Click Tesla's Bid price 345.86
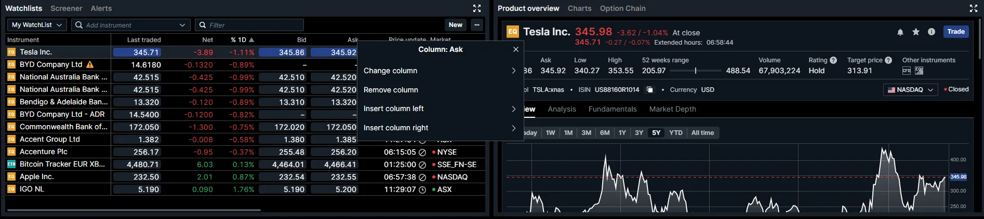Viewport: 984px width, 219px height. (x=282, y=52)
